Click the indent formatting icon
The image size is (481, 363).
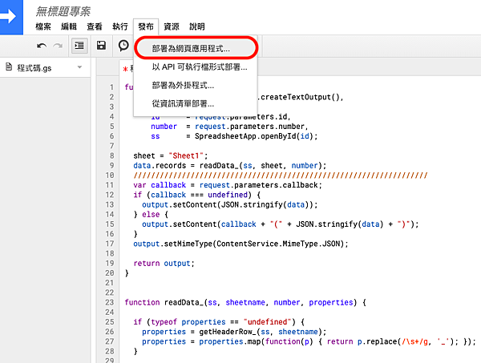point(79,46)
